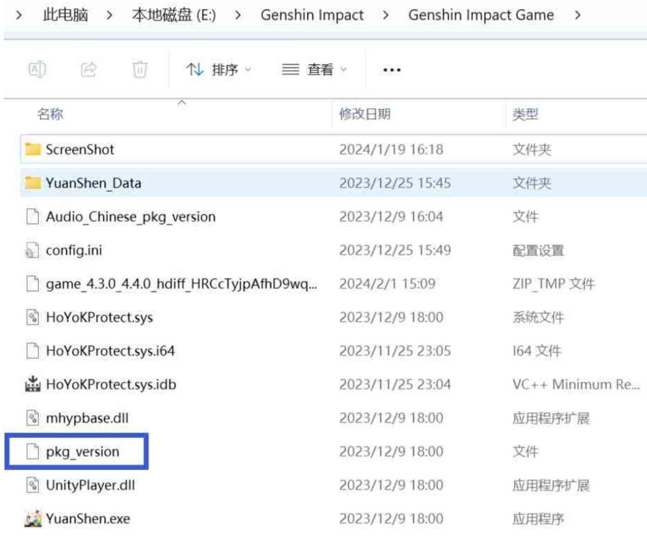Click the ZIP_TMP 文件 type cell
The image size is (647, 541).
coord(554,284)
